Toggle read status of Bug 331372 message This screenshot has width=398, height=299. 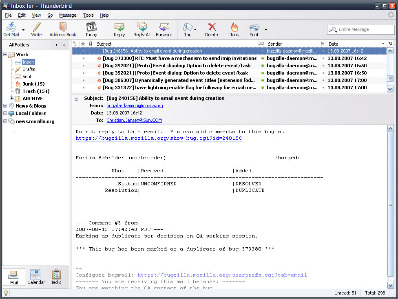(263, 88)
